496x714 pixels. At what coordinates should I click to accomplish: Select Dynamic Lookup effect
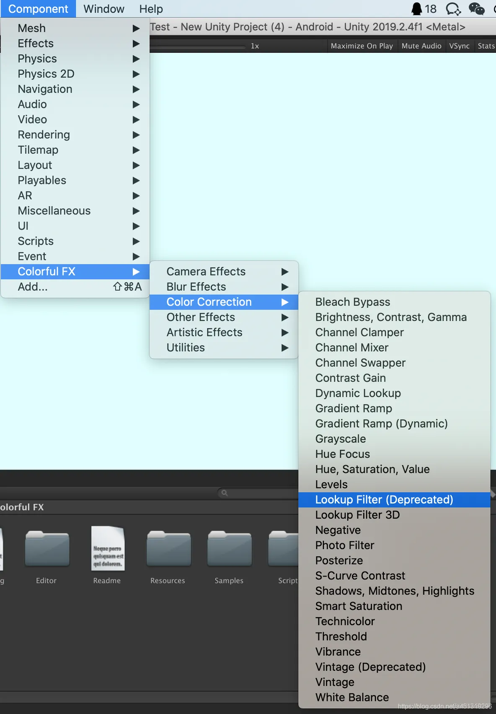click(x=394, y=393)
